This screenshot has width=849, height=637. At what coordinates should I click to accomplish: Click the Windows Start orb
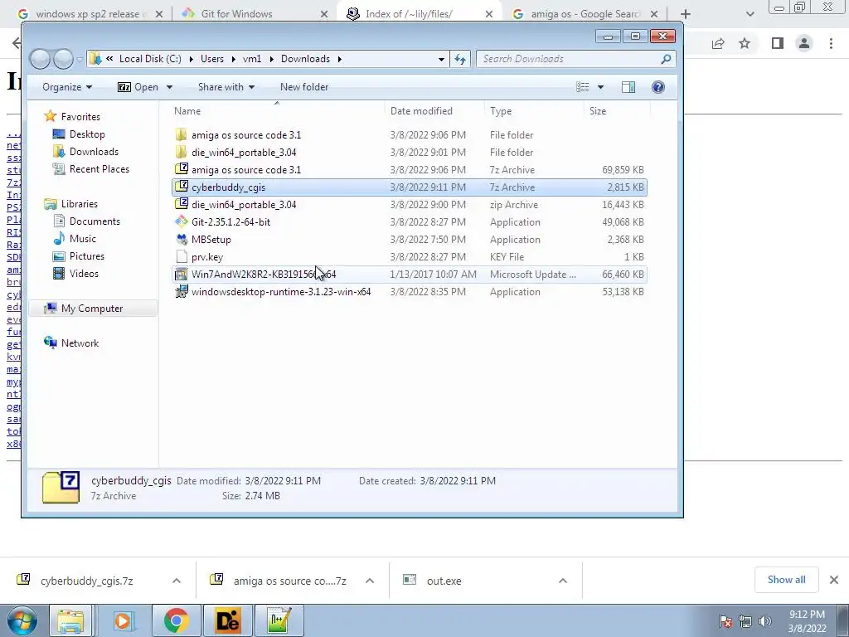click(22, 620)
